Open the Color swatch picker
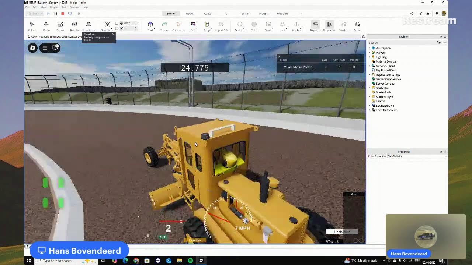The width and height of the screenshot is (472, 265). pos(254,26)
